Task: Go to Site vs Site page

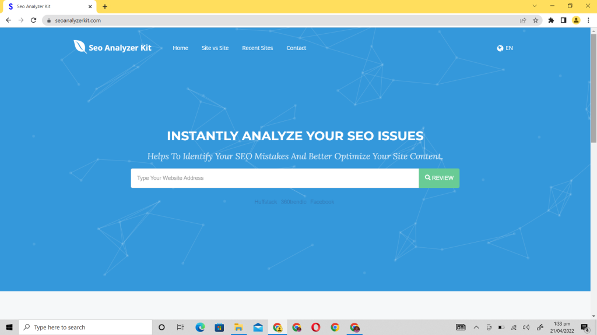Action: pos(215,48)
